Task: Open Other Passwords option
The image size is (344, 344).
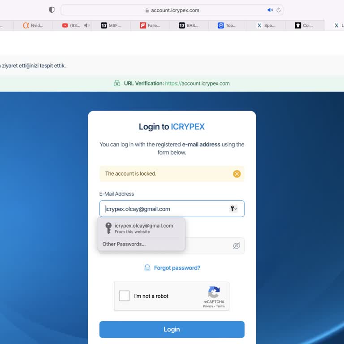Action: tap(124, 244)
